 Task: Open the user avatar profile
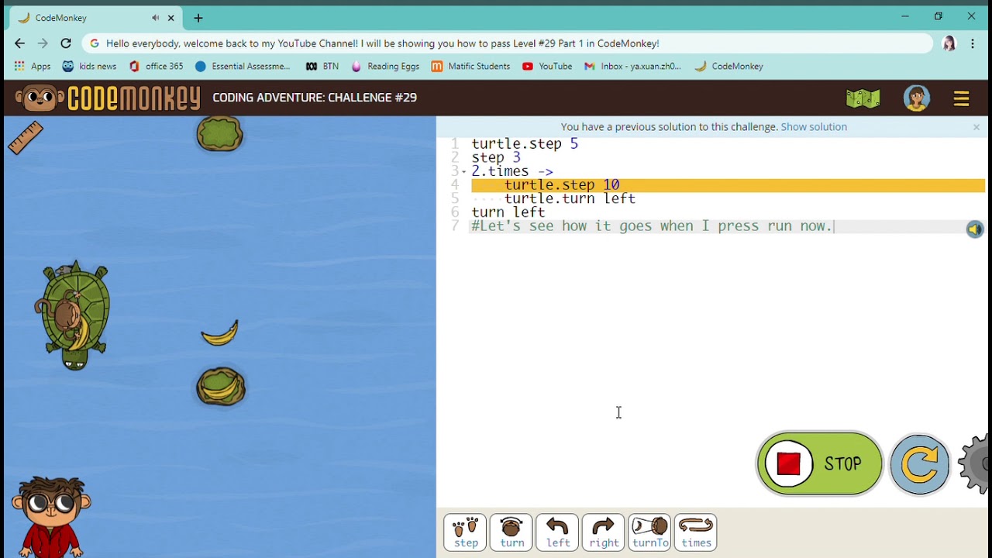[916, 98]
